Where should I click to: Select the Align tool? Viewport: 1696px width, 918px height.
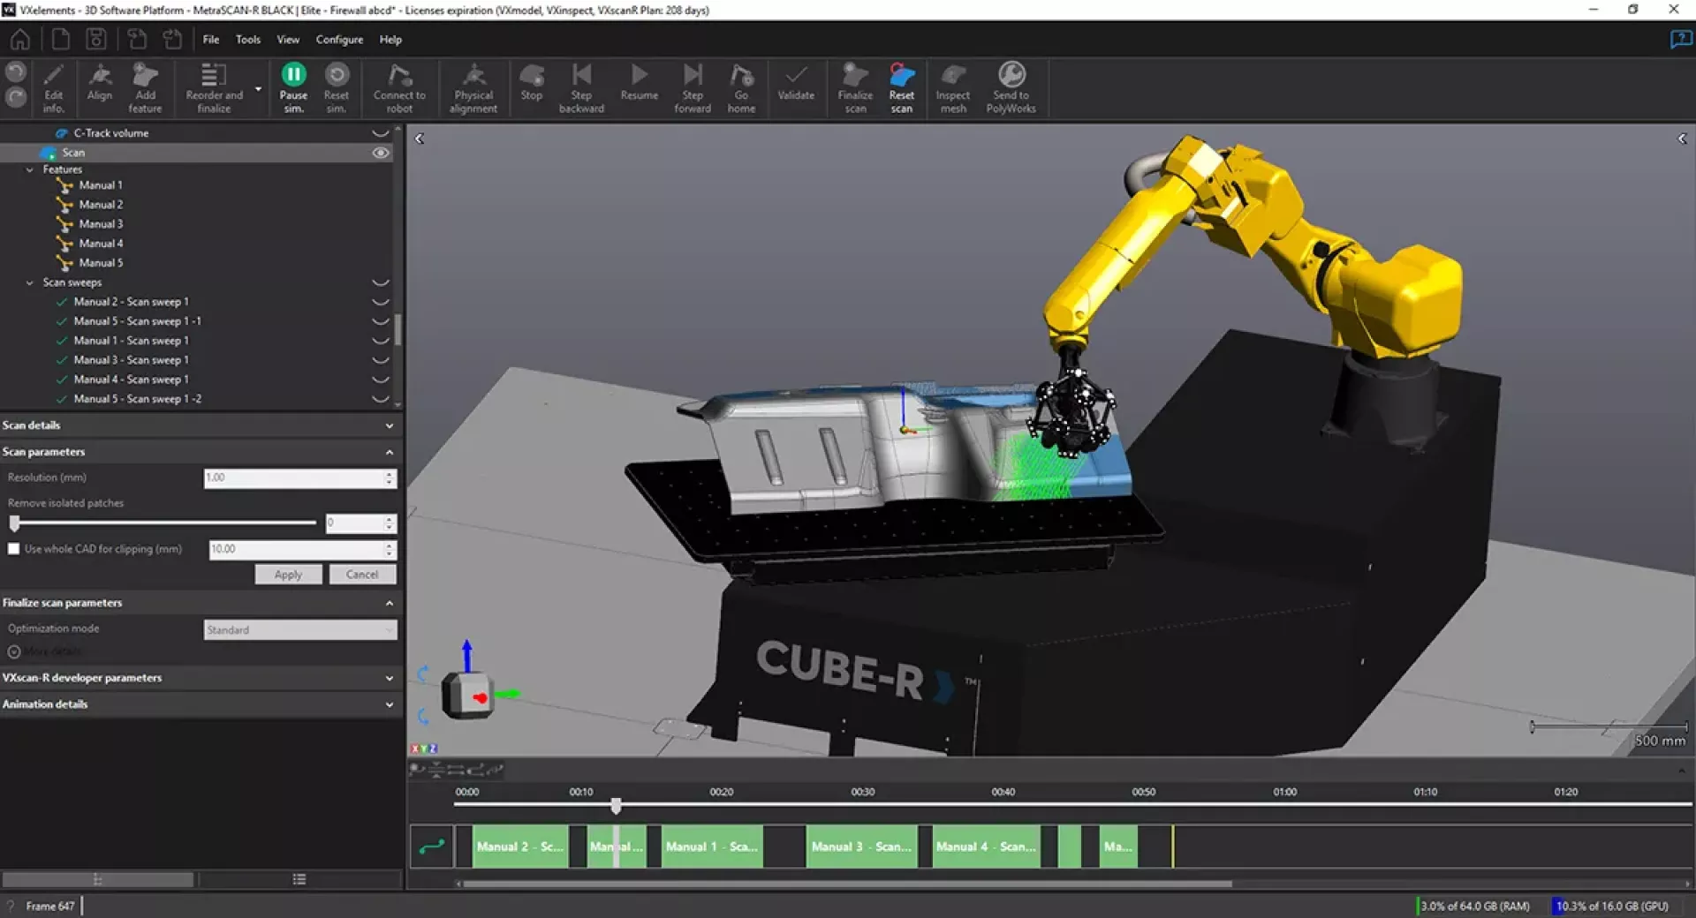[100, 76]
